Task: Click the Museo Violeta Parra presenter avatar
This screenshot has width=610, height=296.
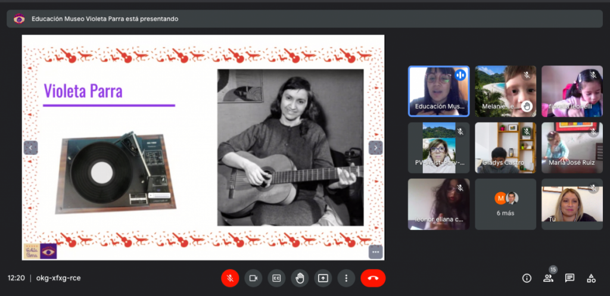Action: tap(19, 18)
